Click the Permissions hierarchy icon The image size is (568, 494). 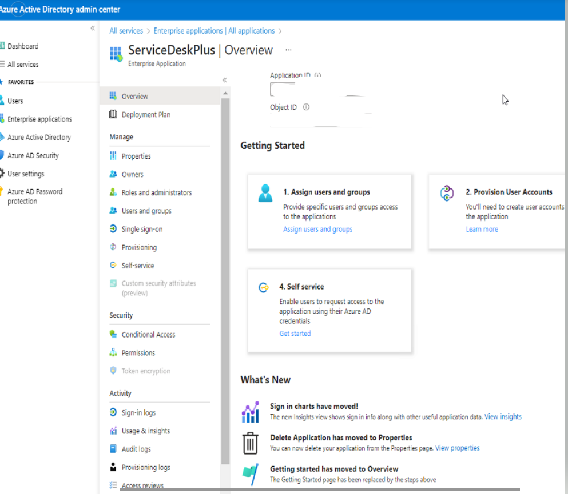click(113, 352)
